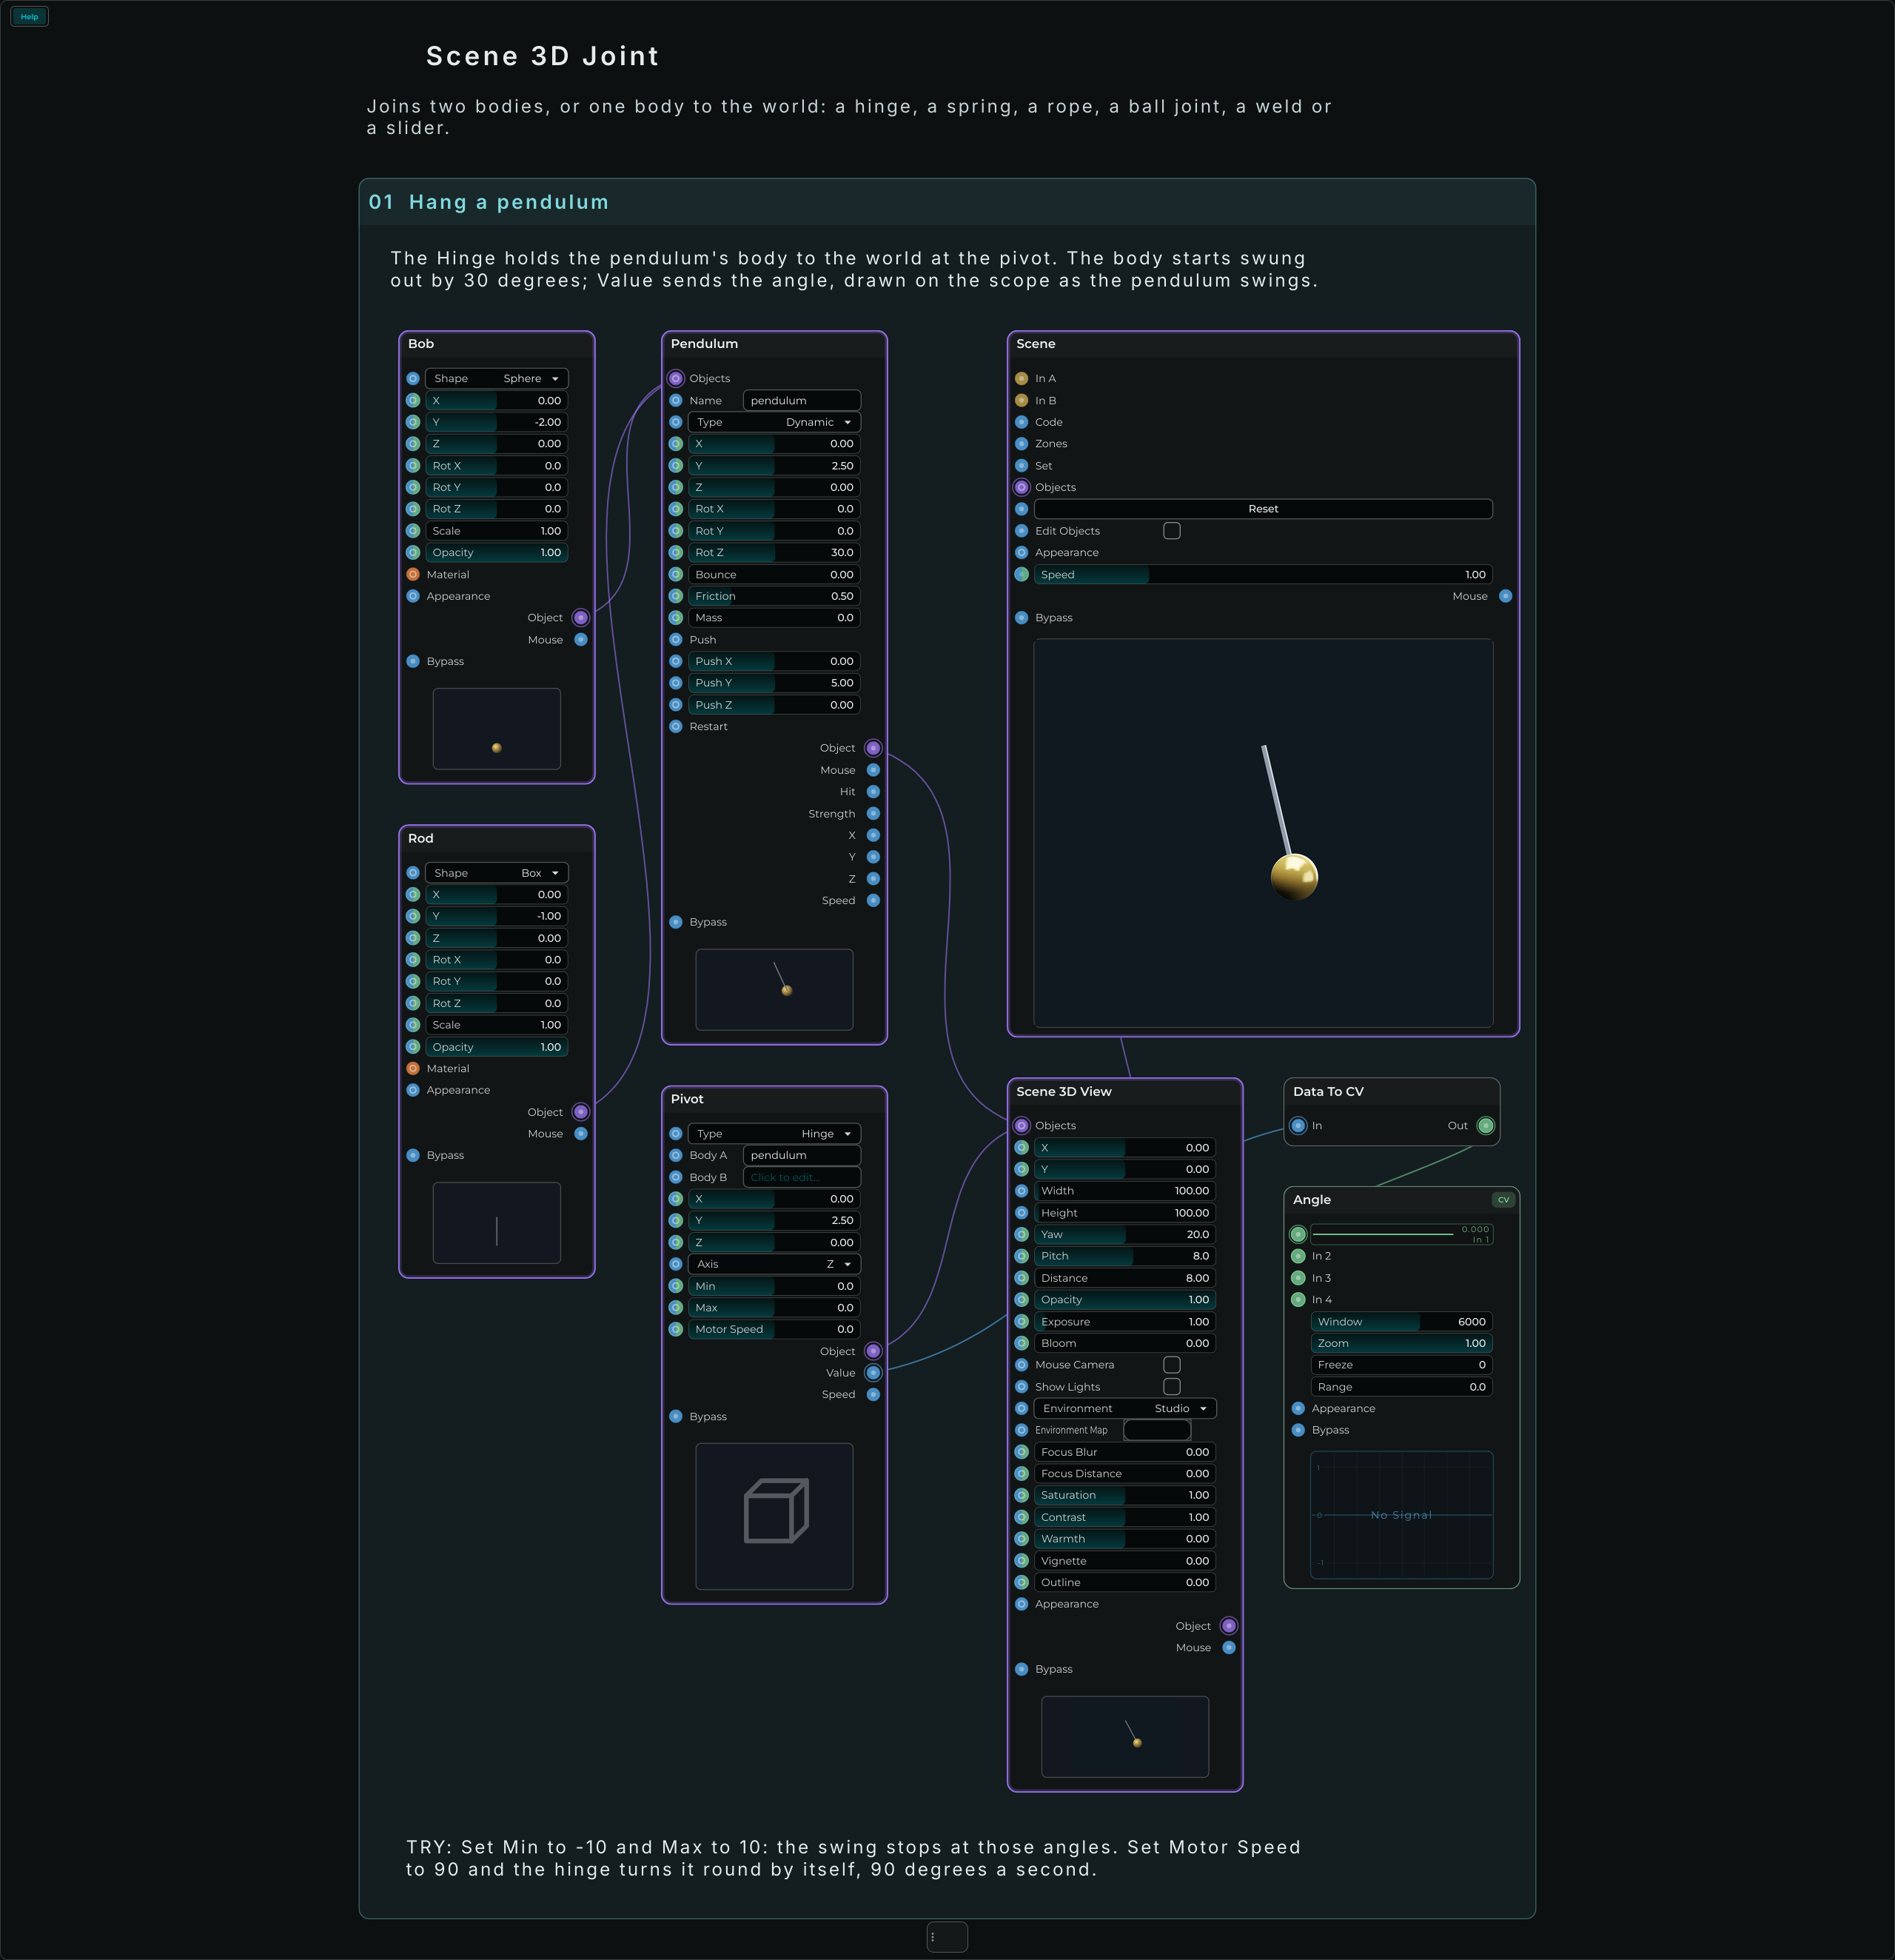This screenshot has width=1895, height=1960.
Task: Adjust the Scene Speed slider
Action: click(x=1264, y=575)
